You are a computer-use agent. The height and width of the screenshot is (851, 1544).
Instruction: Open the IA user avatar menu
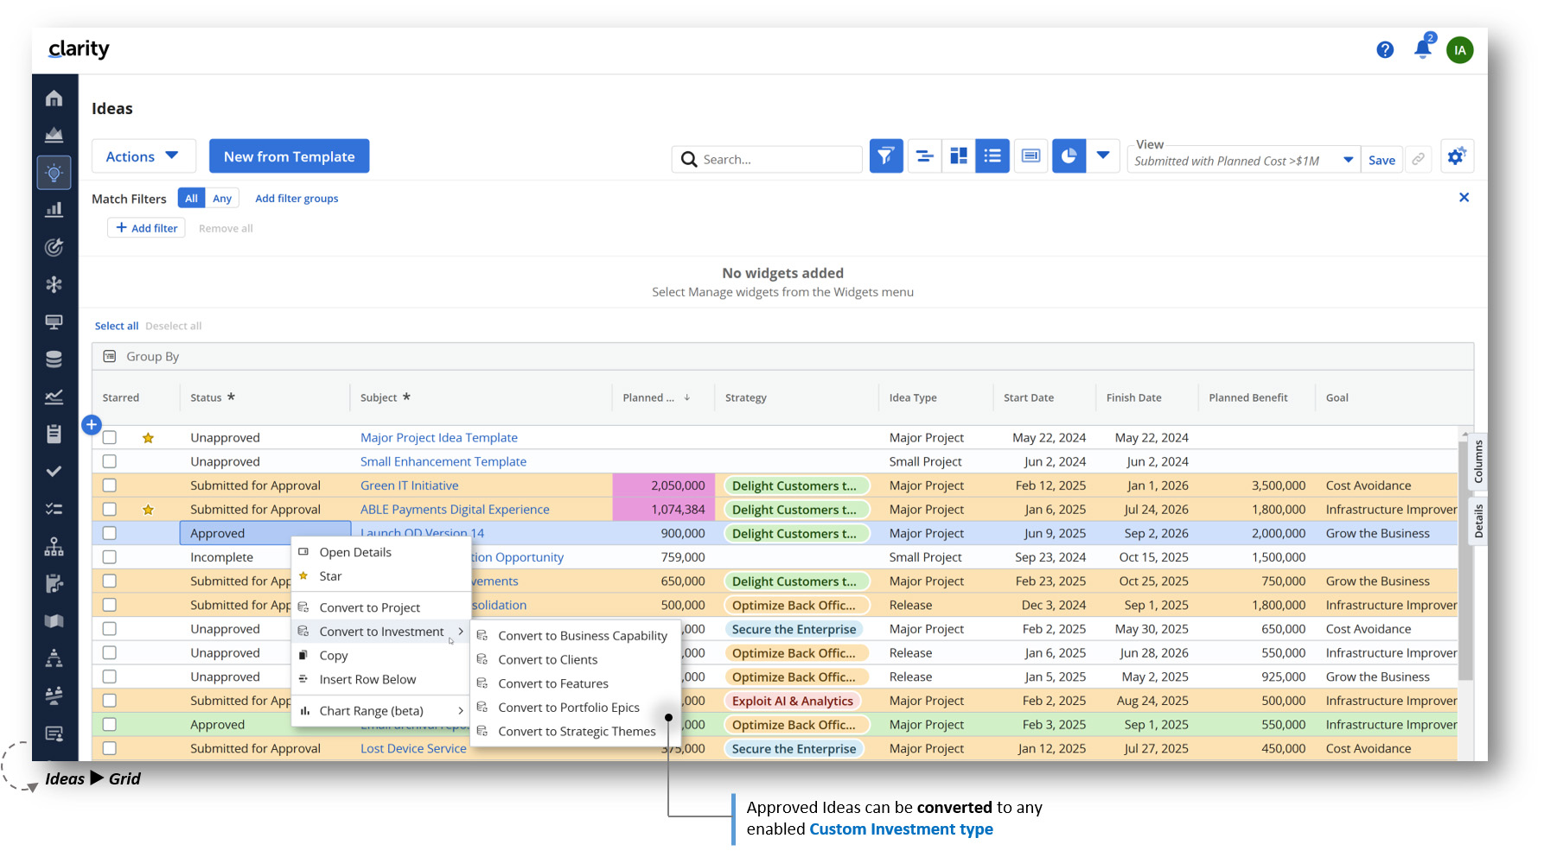tap(1460, 50)
